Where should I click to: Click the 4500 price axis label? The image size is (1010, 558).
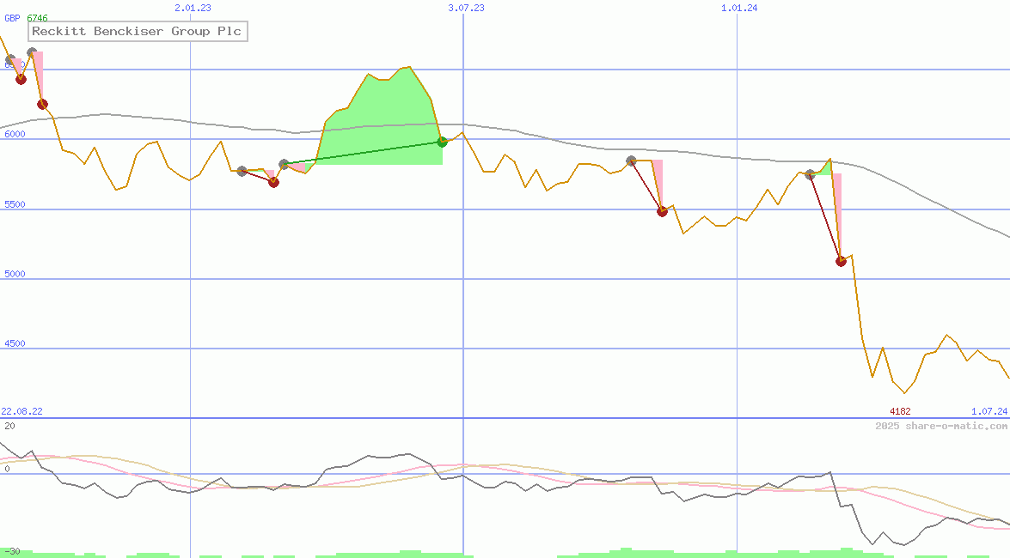click(x=15, y=343)
